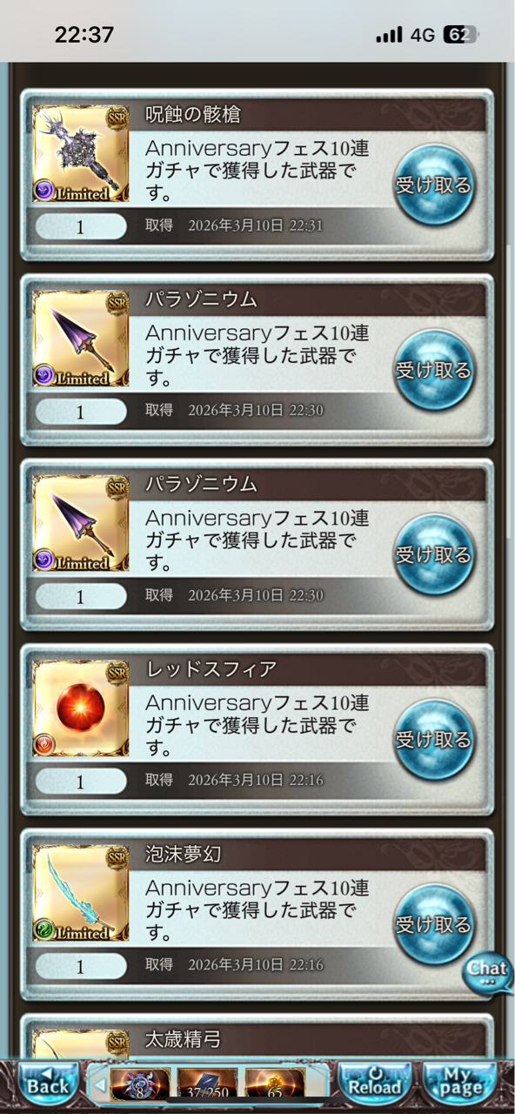Tap the bottom bar shortcut showing 37/250
The height and width of the screenshot is (1114, 515).
pos(207,1085)
